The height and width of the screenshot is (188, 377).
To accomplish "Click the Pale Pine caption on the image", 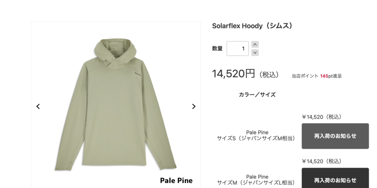I will click(176, 180).
